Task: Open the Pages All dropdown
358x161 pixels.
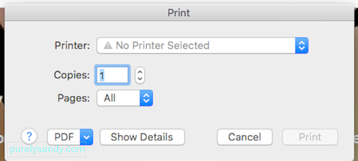Action: pyautogui.click(x=125, y=98)
